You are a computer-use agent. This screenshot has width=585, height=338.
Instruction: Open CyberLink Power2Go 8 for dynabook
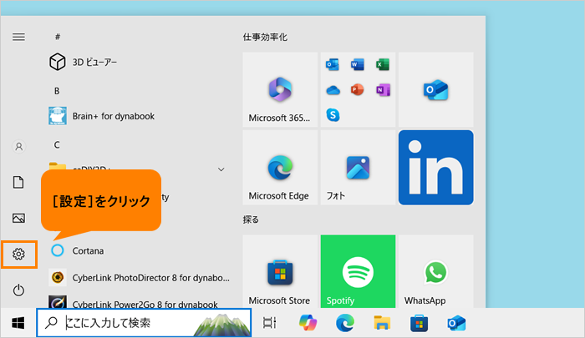coord(133,304)
